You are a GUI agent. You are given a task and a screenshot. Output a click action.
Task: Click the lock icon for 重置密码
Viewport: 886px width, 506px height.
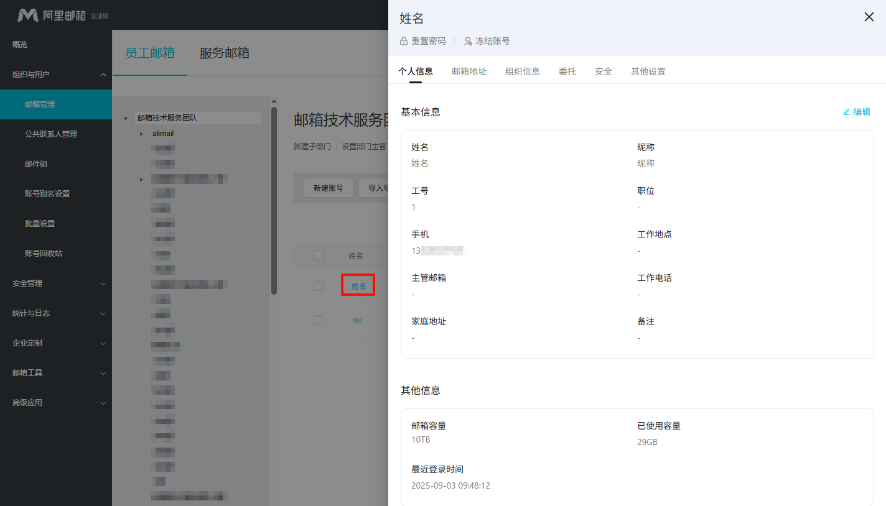404,41
